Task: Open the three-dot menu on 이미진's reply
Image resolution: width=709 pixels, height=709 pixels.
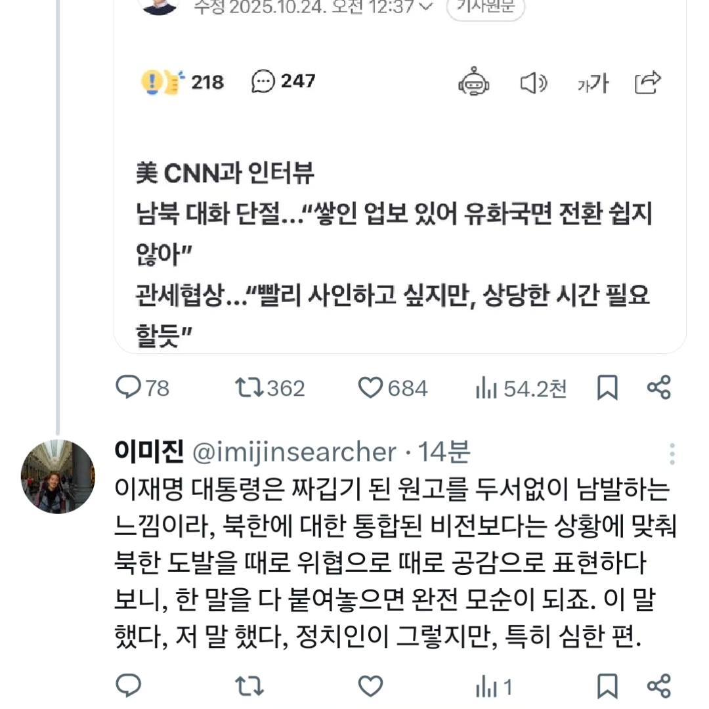Action: (672, 450)
